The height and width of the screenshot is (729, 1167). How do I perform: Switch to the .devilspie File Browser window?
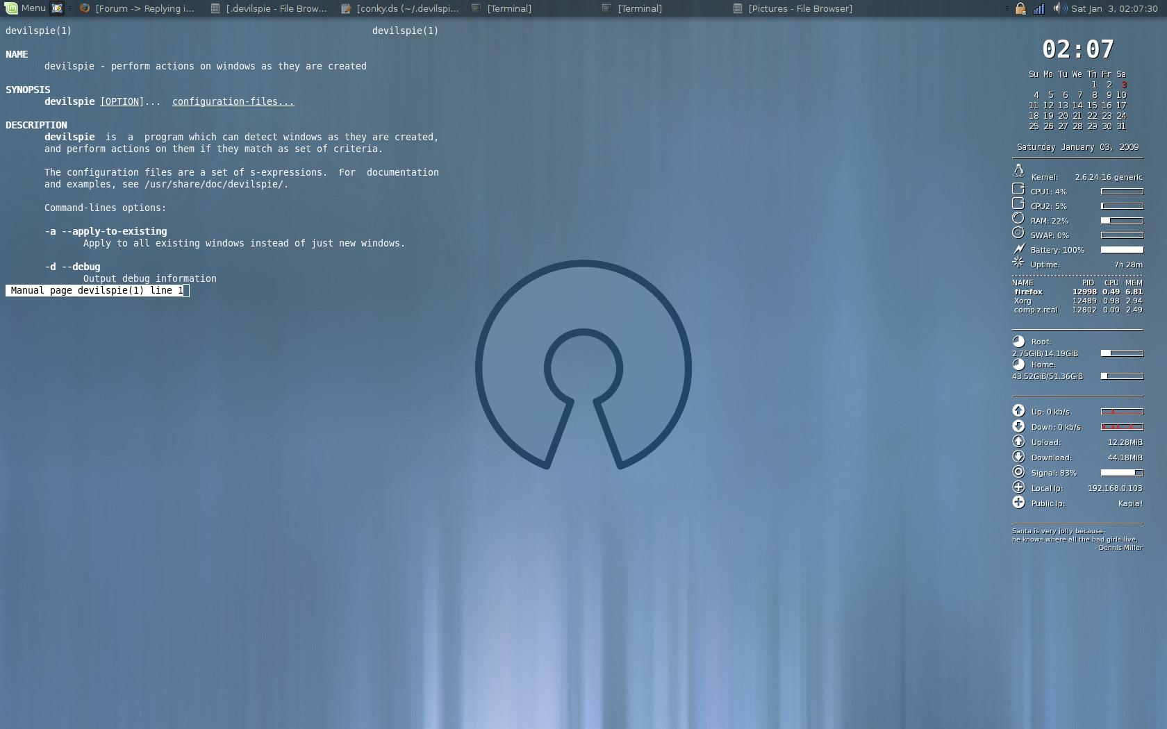tap(269, 8)
